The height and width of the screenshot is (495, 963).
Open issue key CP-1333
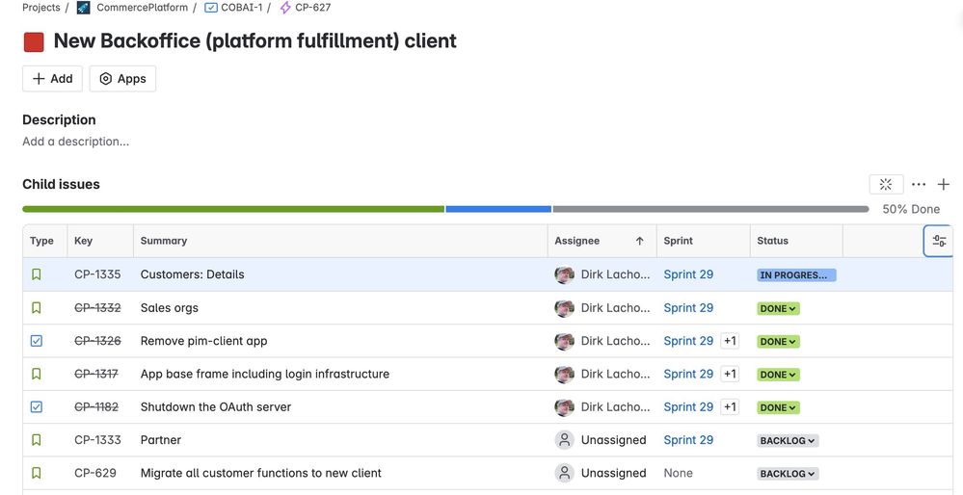(x=97, y=440)
